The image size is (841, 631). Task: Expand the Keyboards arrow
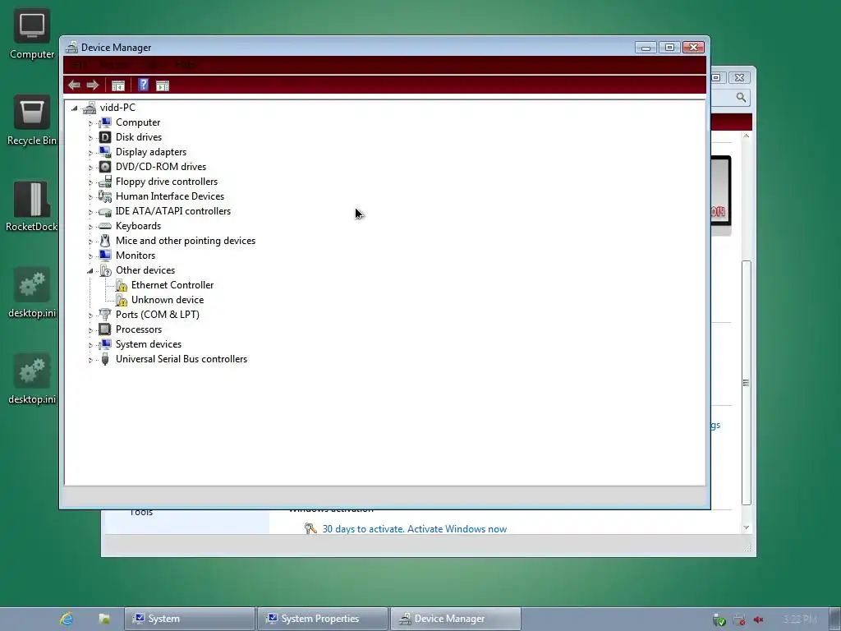click(90, 227)
